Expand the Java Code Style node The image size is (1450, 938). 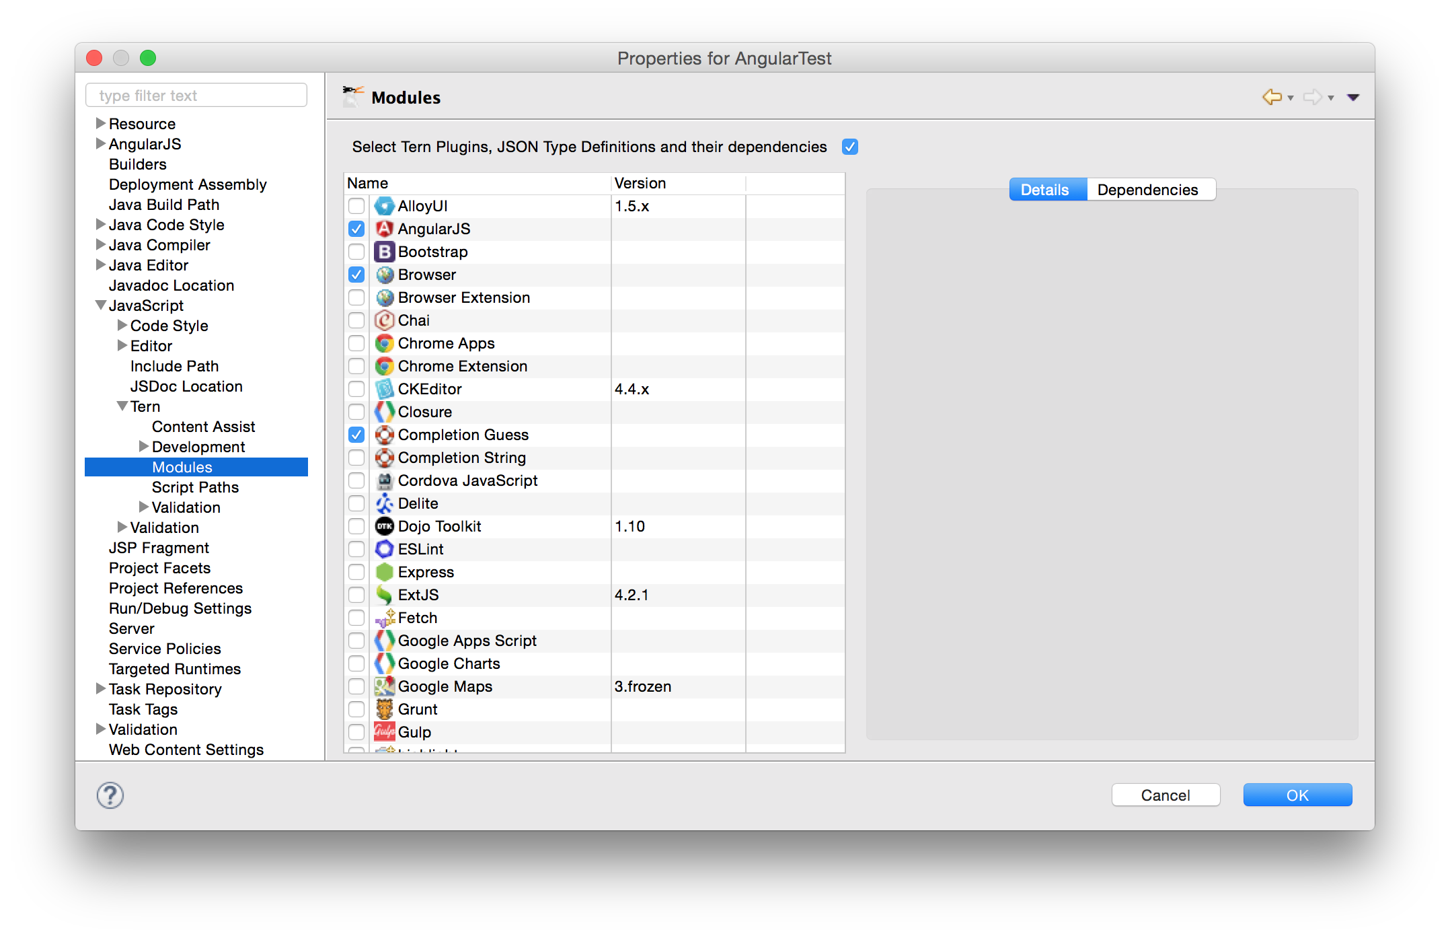click(101, 225)
